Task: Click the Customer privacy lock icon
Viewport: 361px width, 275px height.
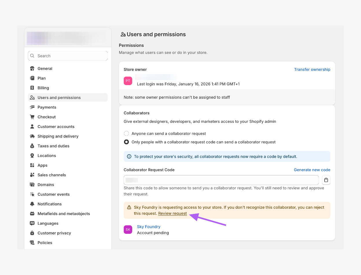Action: pyautogui.click(x=32, y=233)
